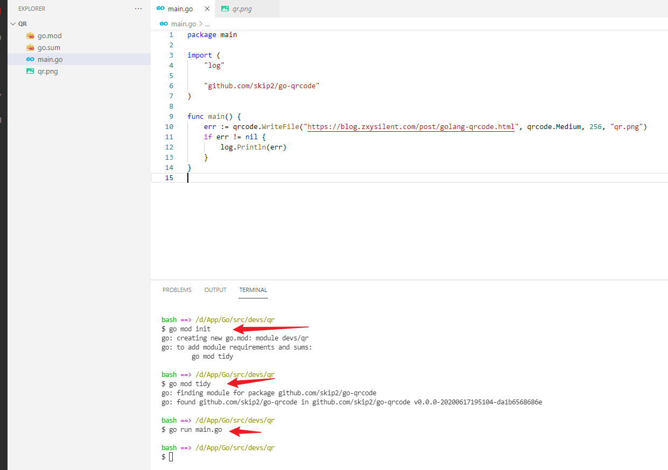Select the TERMINAL panel tab

pos(253,290)
